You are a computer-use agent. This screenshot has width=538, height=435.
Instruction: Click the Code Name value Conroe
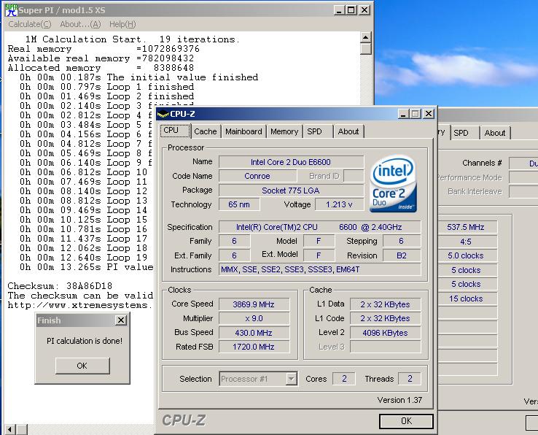[257, 176]
